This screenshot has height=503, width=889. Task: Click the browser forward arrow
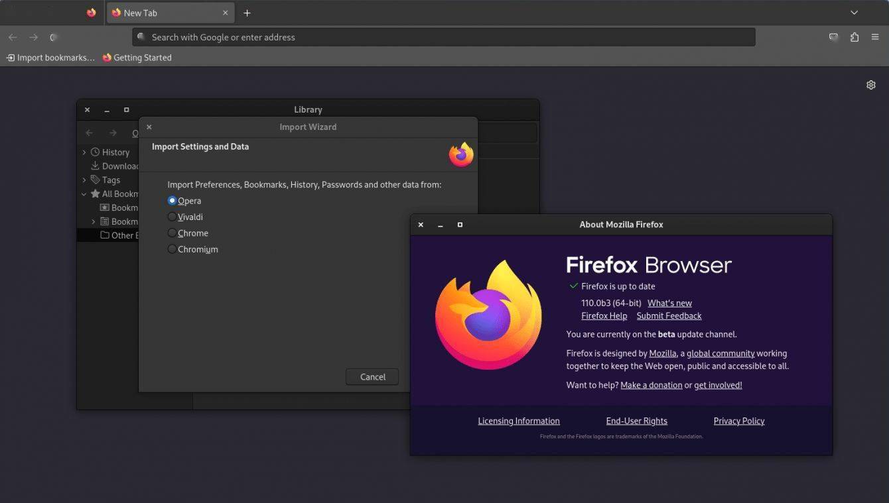pyautogui.click(x=33, y=37)
